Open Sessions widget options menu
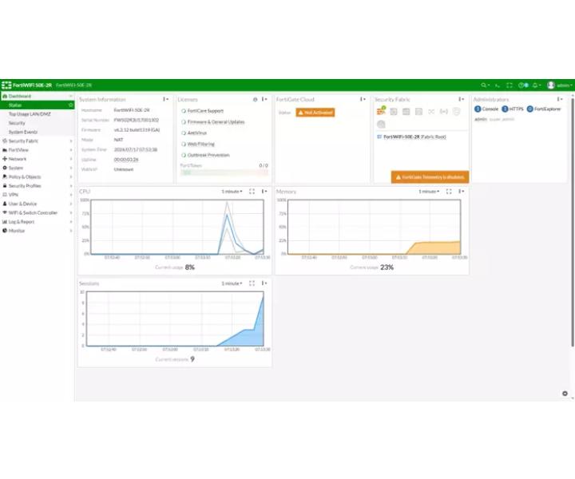The height and width of the screenshot is (479, 575). [264, 283]
